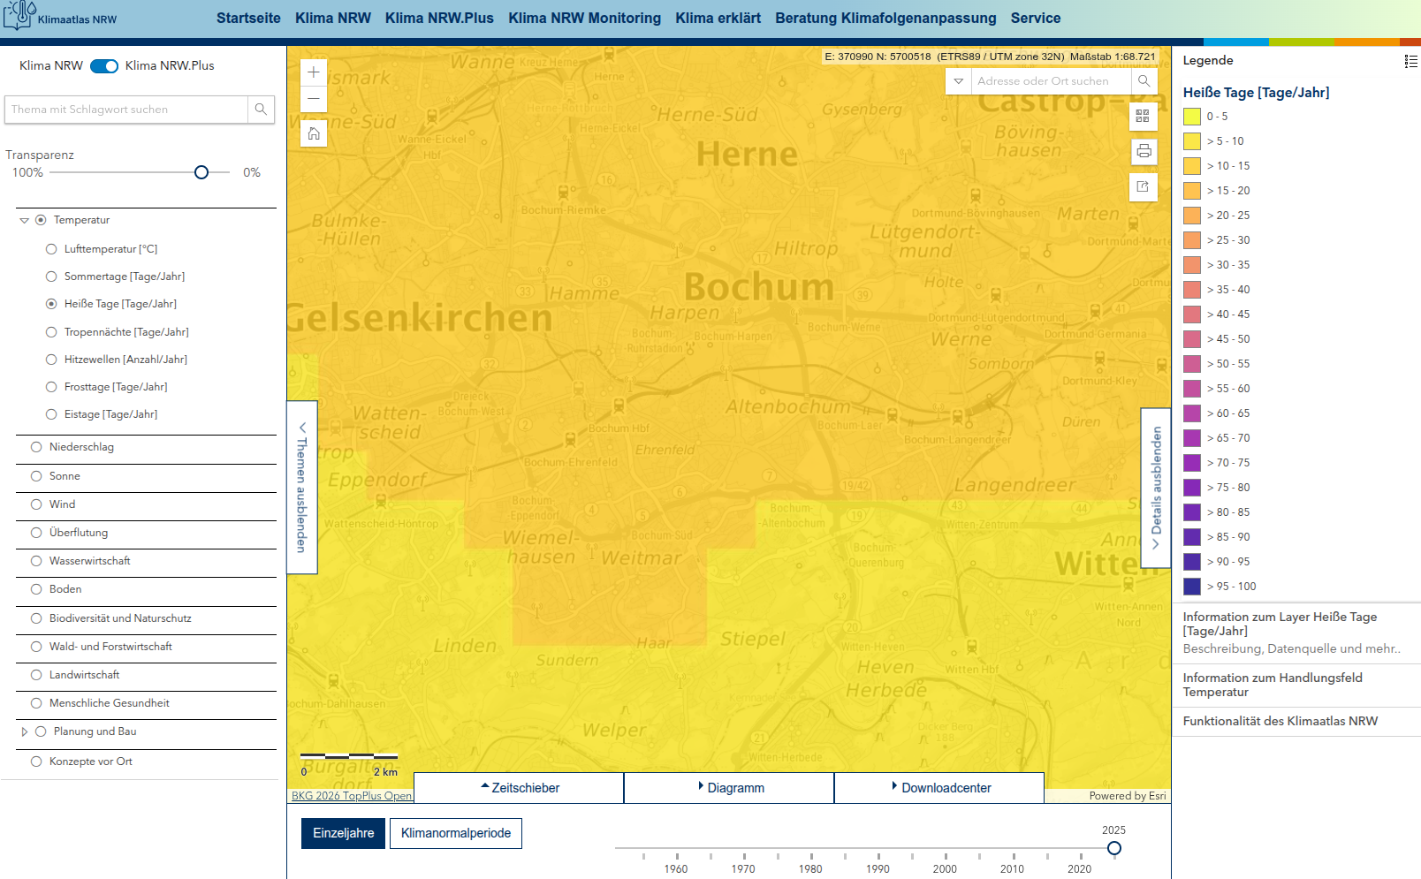1421x879 pixels.
Task: Reset map to home extent
Action: point(314,133)
